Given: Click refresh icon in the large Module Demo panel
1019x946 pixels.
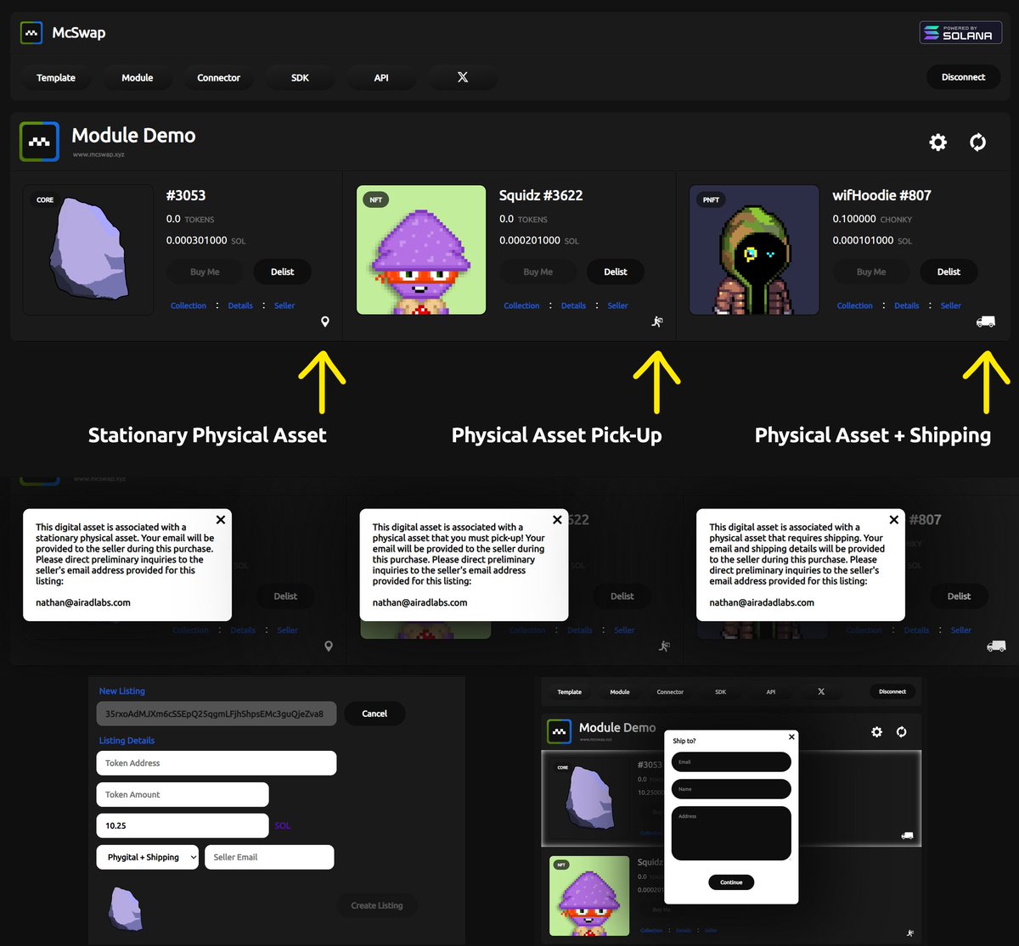Looking at the screenshot, I should click(x=978, y=142).
